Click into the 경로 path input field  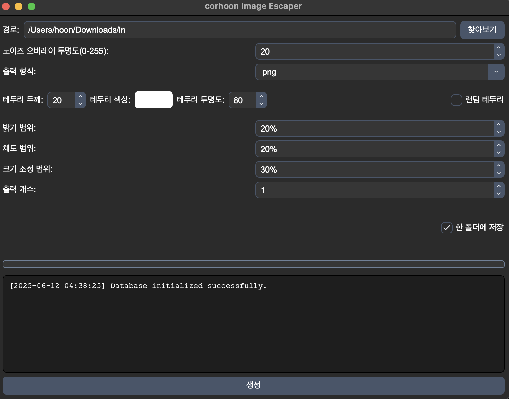click(x=239, y=30)
